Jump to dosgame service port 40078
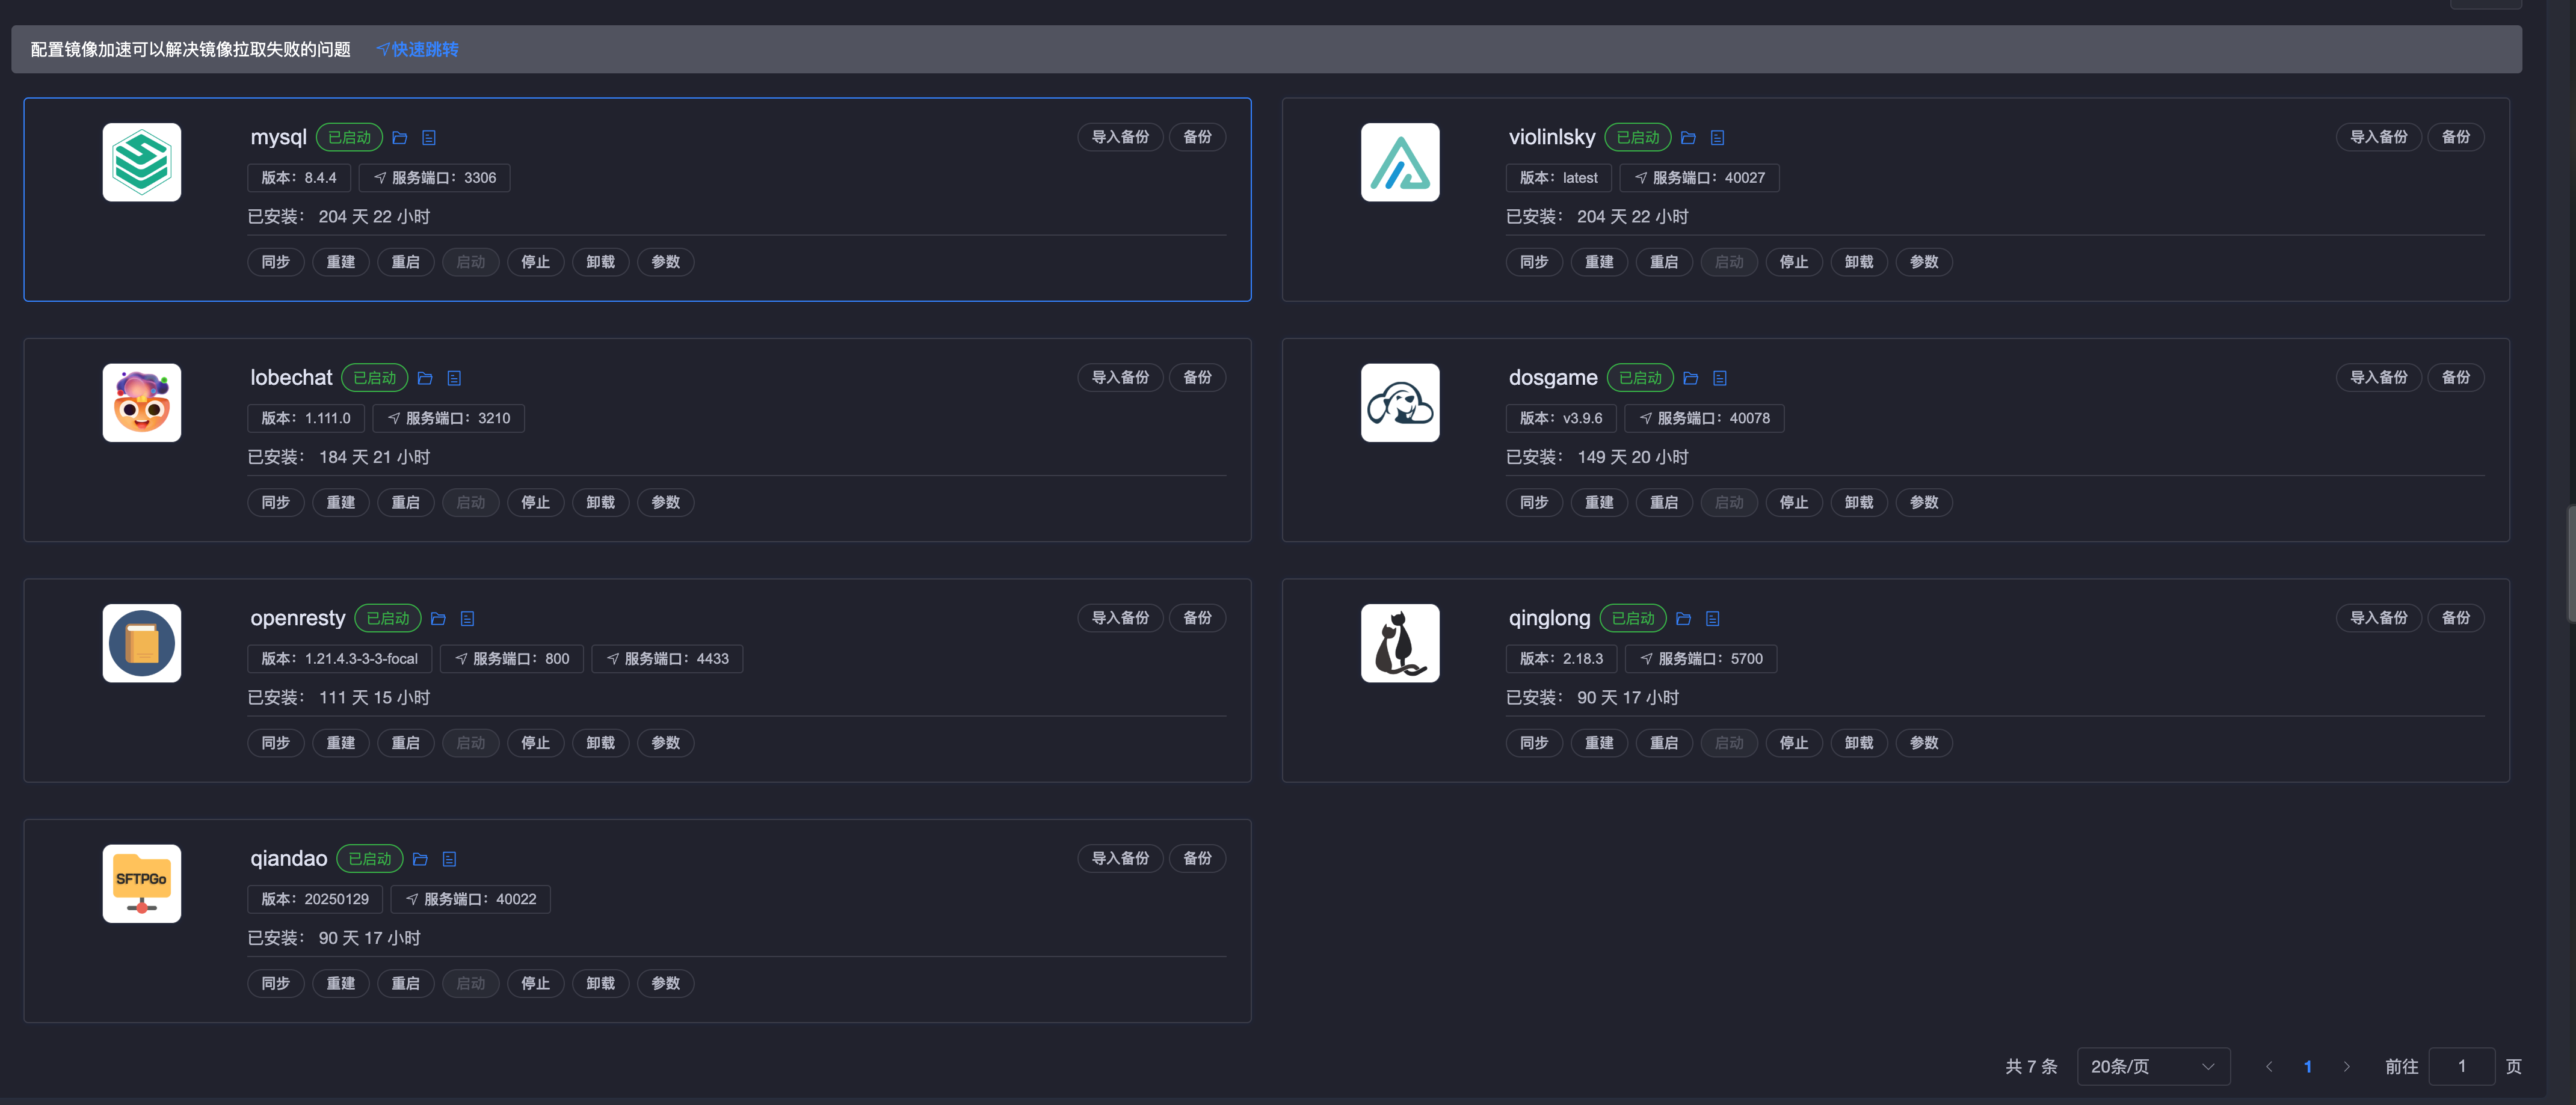2576x1105 pixels. pyautogui.click(x=1704, y=418)
